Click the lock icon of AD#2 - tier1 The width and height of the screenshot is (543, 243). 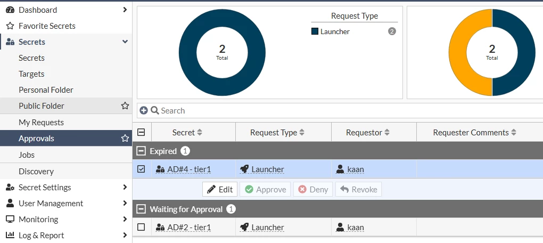click(160, 228)
